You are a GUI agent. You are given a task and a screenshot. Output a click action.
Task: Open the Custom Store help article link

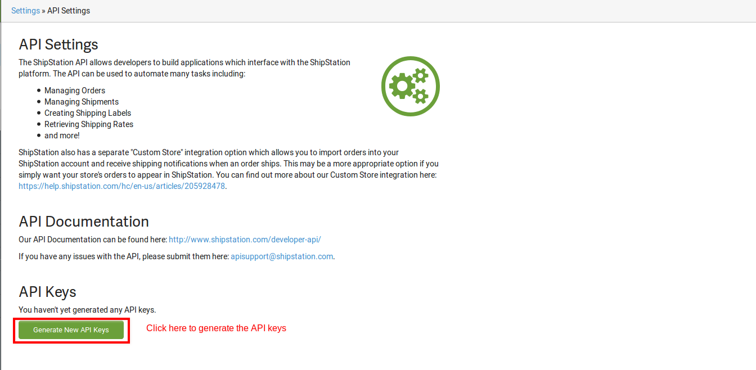coord(122,186)
